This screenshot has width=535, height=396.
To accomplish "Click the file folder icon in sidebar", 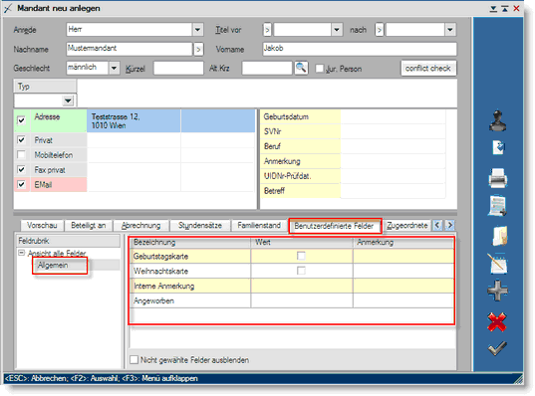I will tap(500, 236).
